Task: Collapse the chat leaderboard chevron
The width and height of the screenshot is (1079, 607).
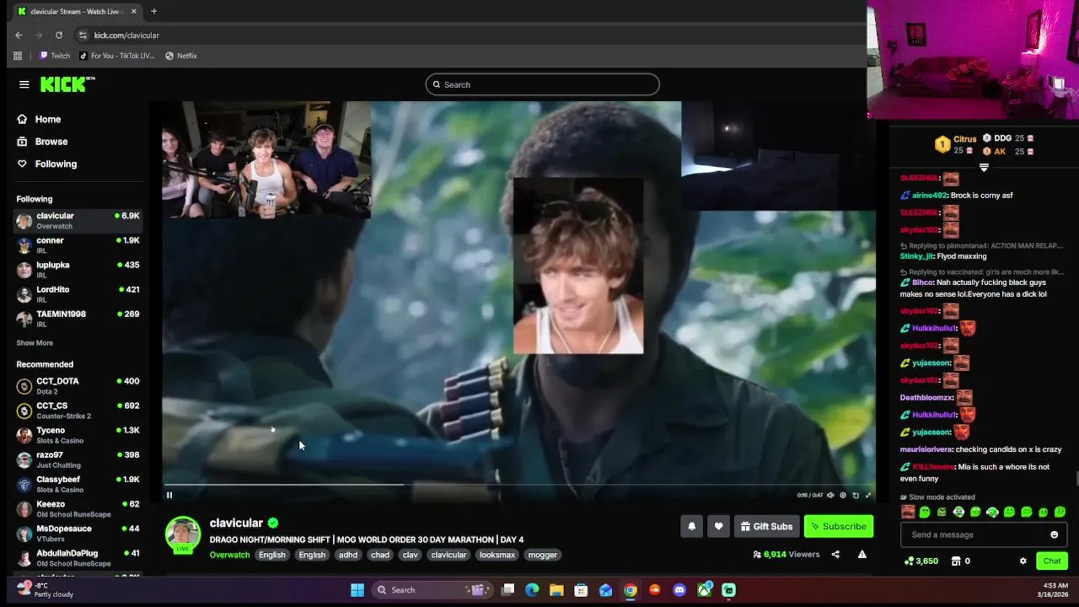Action: tap(983, 168)
